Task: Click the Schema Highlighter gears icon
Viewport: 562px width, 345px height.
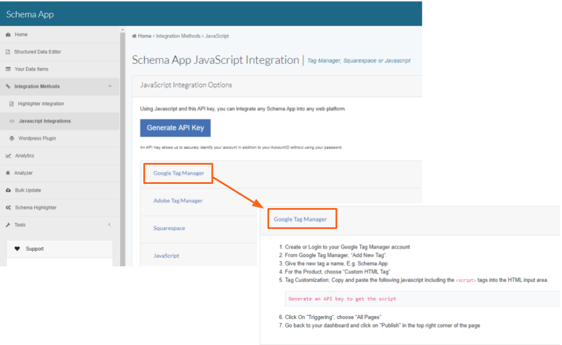Action: click(8, 207)
